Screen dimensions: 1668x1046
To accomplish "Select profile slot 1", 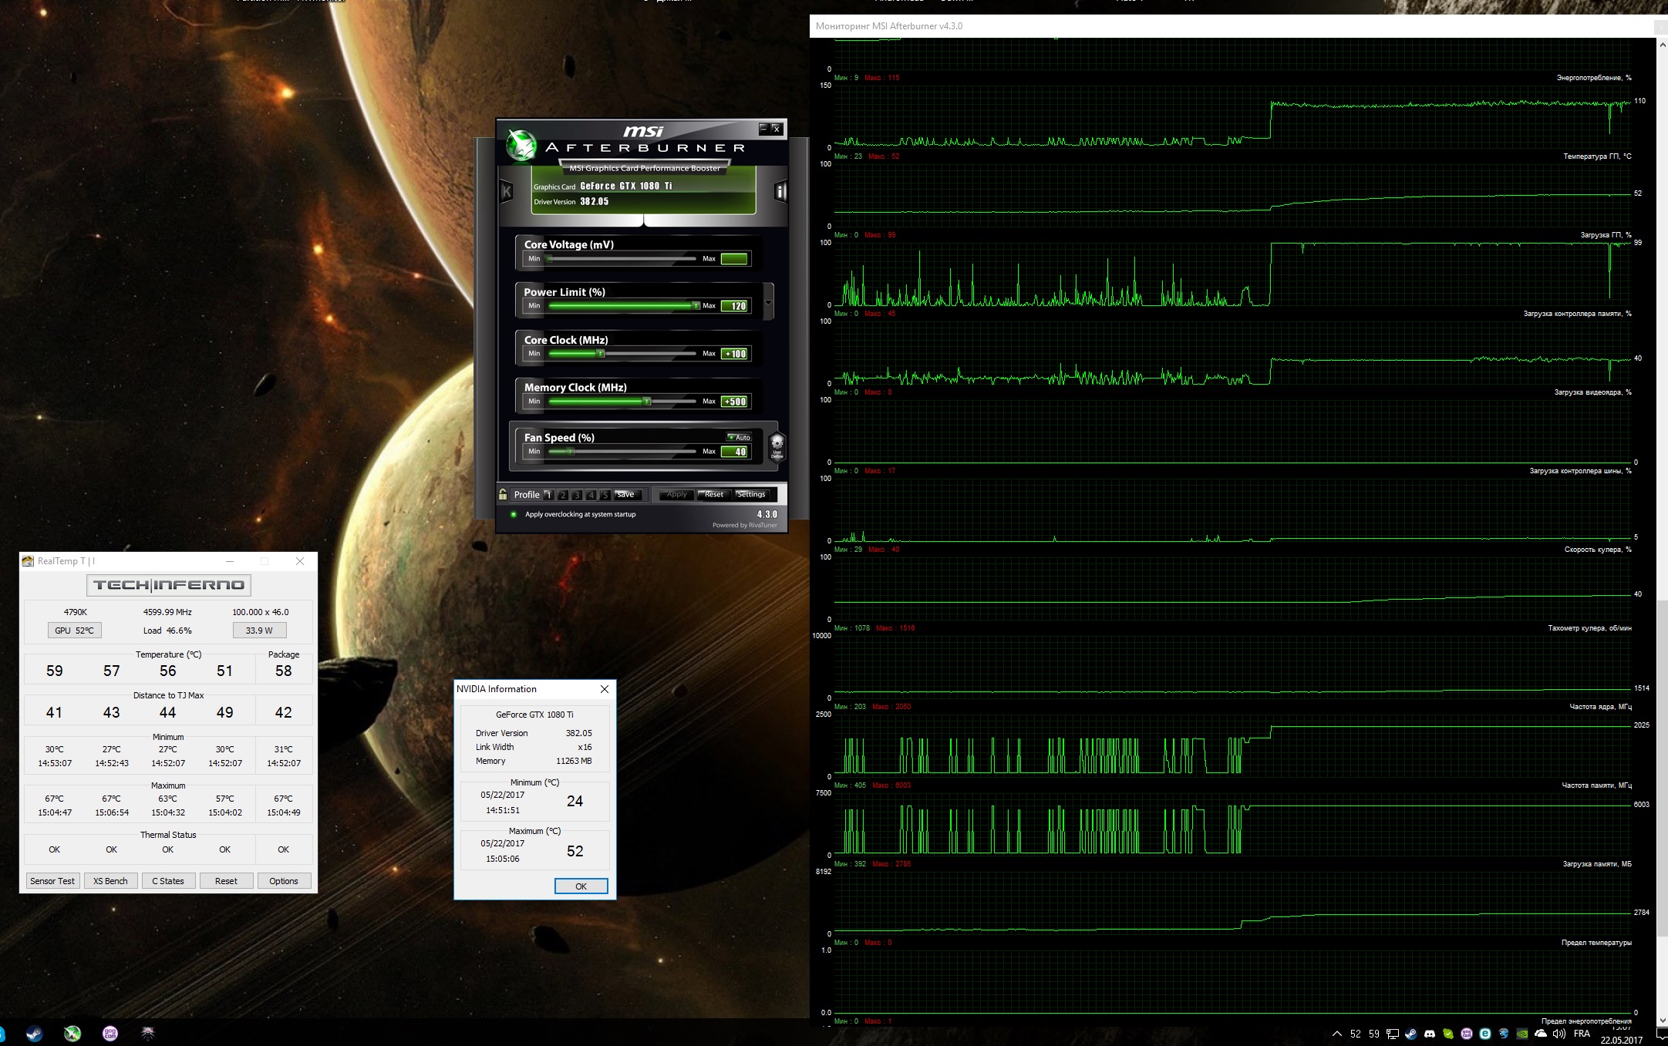I will [548, 495].
